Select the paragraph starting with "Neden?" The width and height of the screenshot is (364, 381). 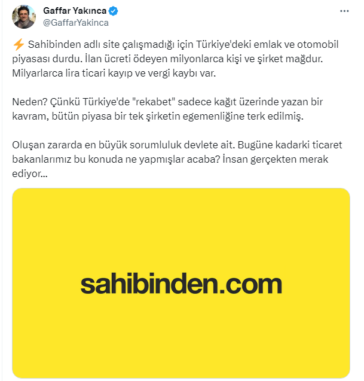click(x=167, y=109)
